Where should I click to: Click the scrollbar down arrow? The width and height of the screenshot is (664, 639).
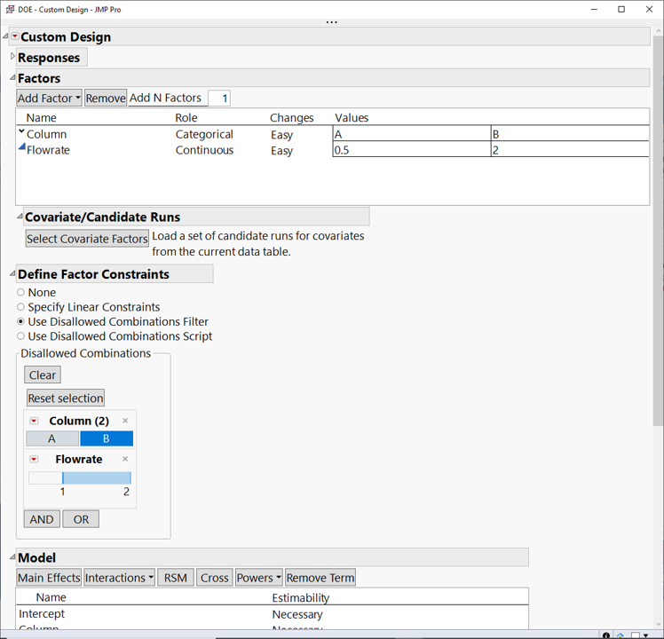pos(658,624)
